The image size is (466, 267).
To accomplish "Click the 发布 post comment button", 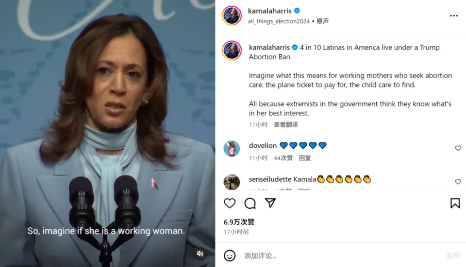I will pos(453,256).
